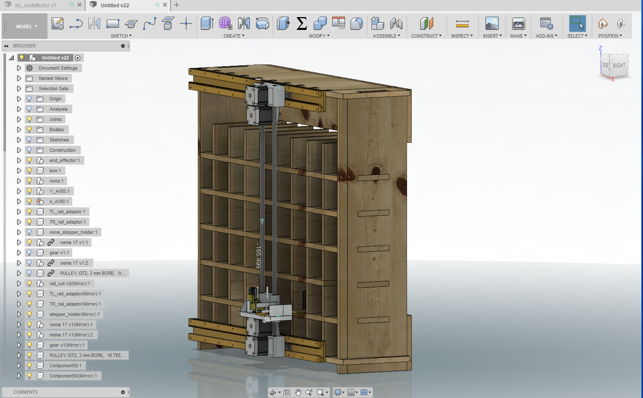Open the MODIFY menu
Viewport: 643px width, 398px height.
pyautogui.click(x=319, y=36)
